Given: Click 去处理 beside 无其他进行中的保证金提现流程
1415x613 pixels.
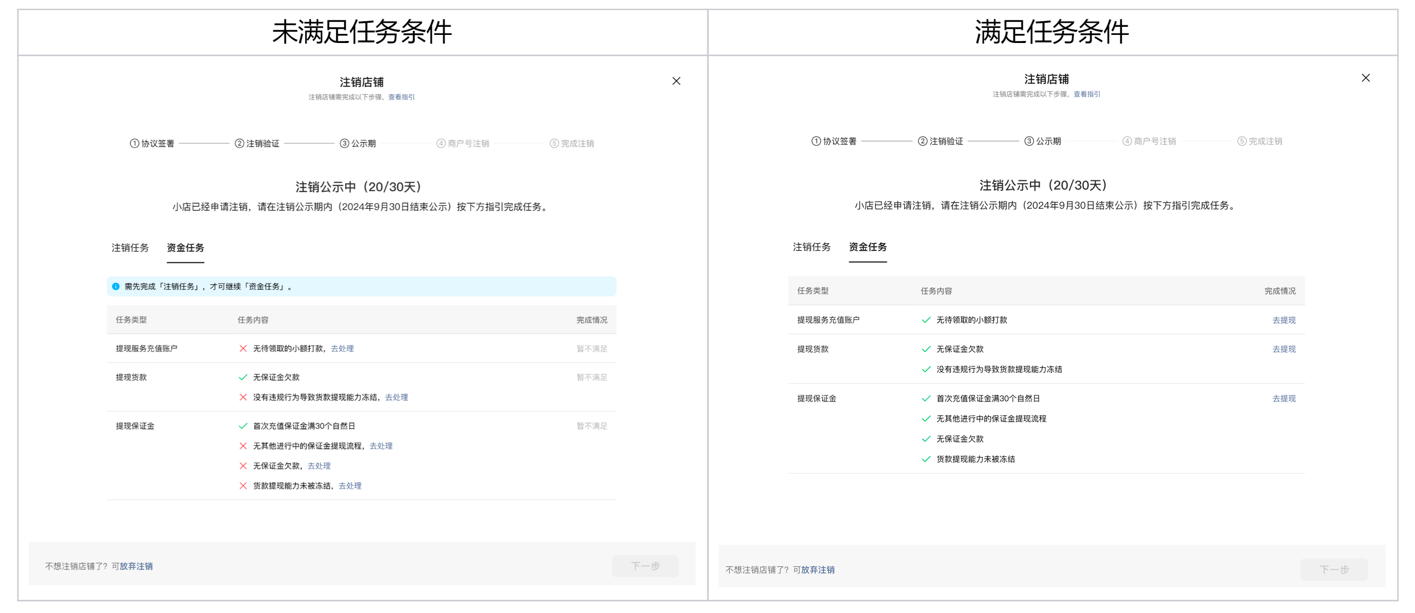Looking at the screenshot, I should tap(381, 446).
